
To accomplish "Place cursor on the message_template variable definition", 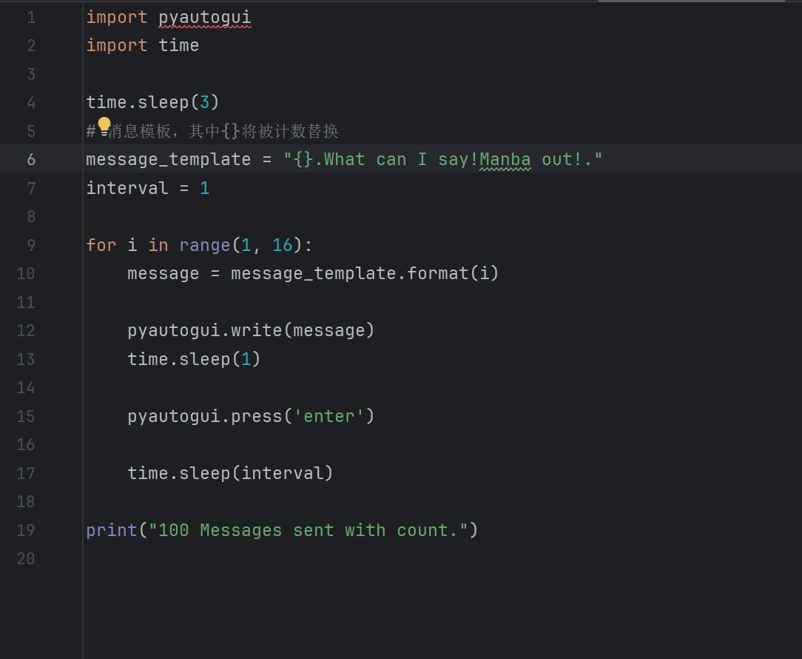I will [168, 159].
